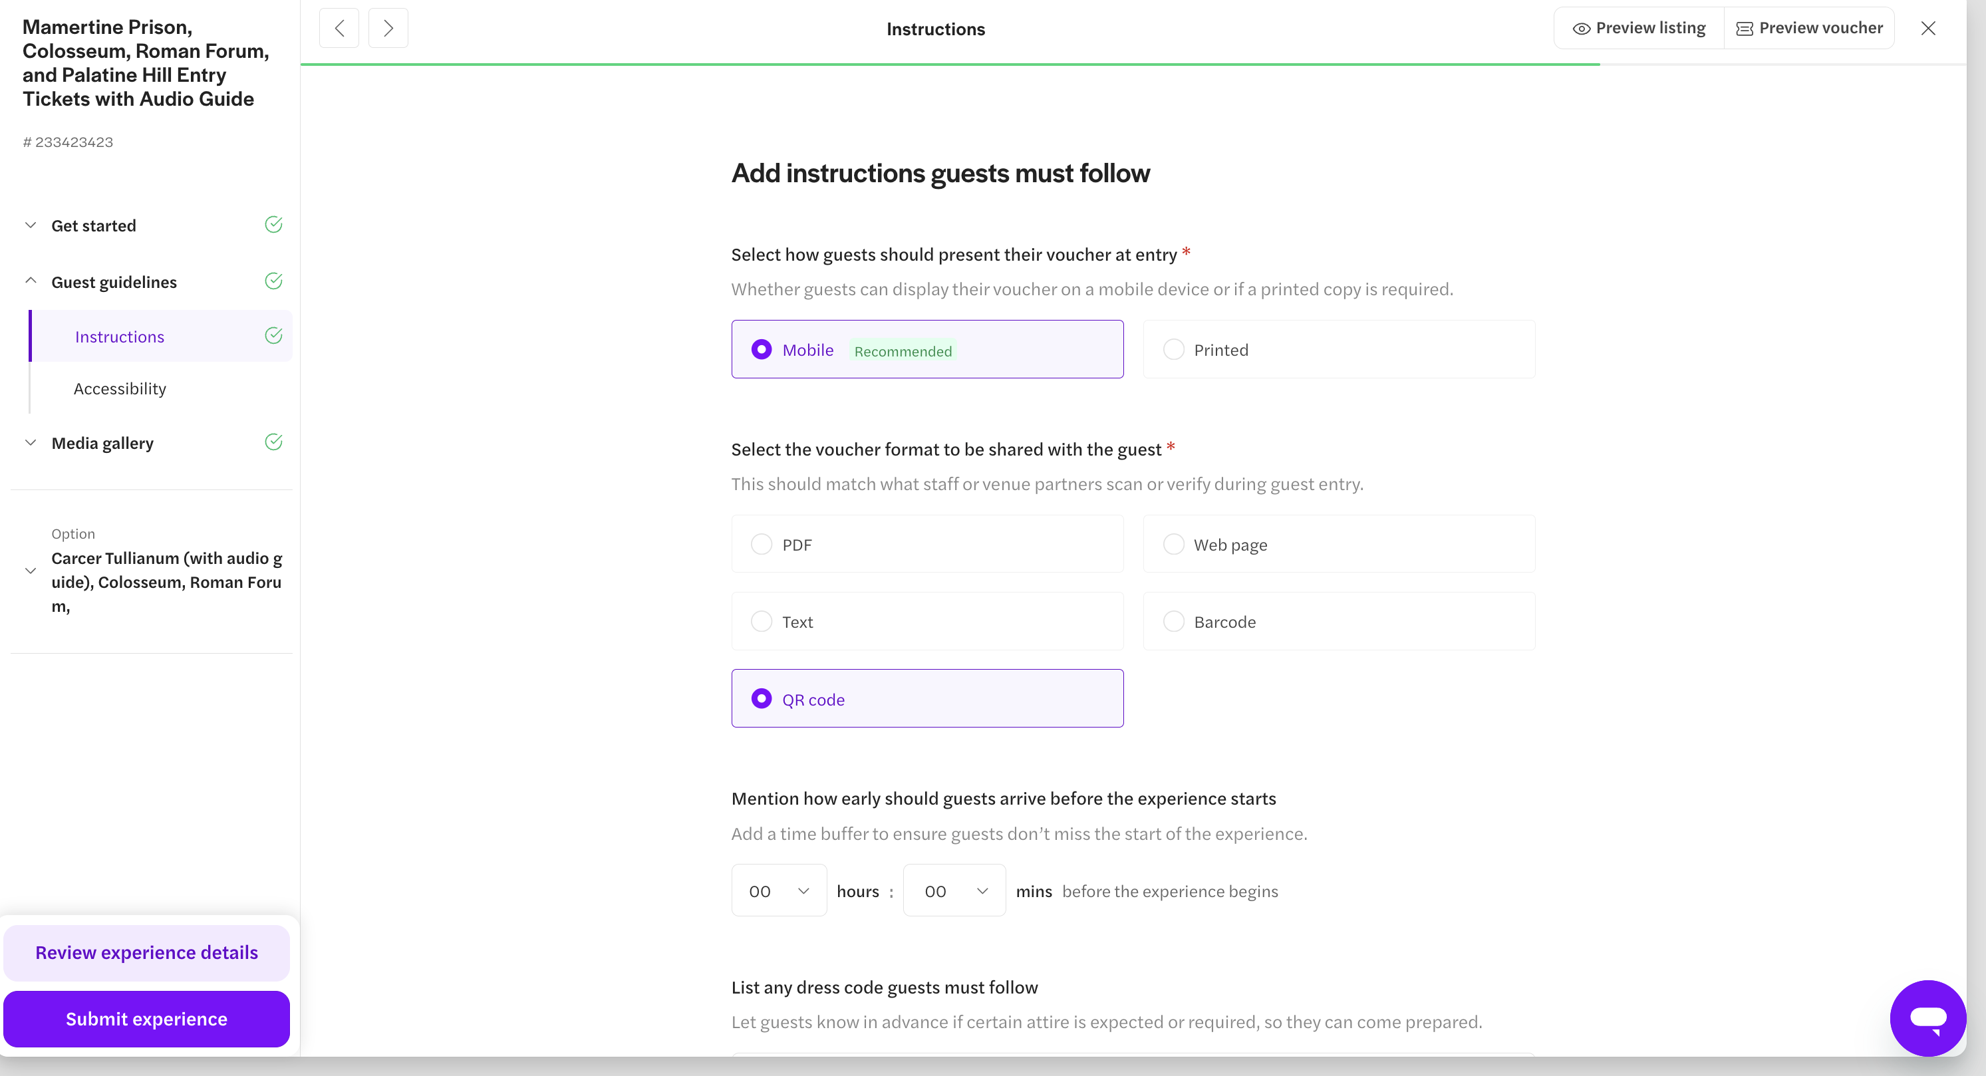1986x1076 pixels.
Task: Open the chat support bubble
Action: coord(1927,1018)
